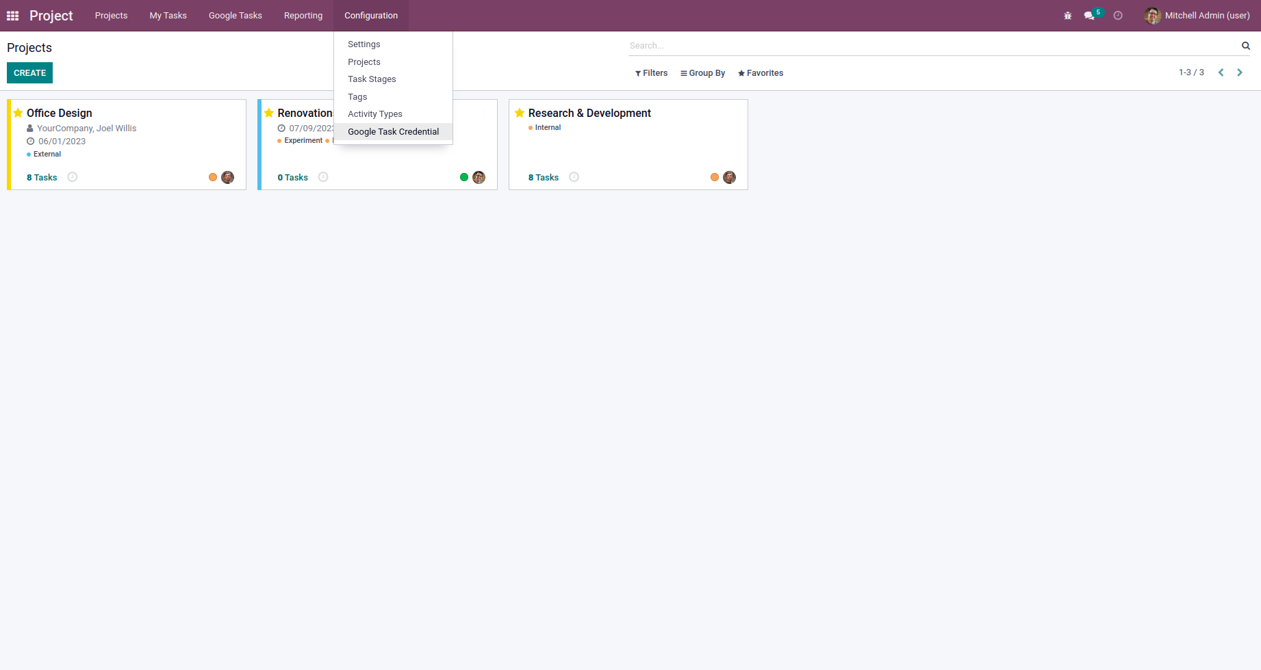1261x670 pixels.
Task: Expand the Filters dropdown
Action: pos(651,73)
